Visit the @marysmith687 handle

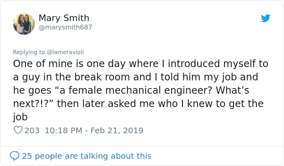point(65,27)
